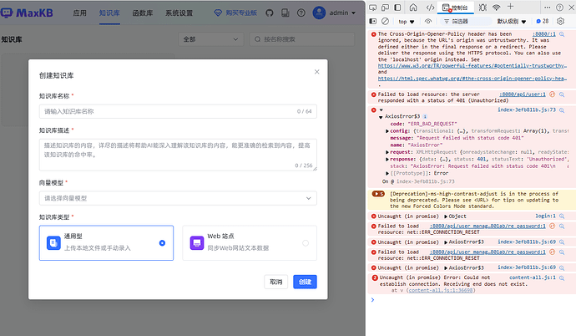
Task: Open the 向量模型 selection dropdown
Action: point(178,198)
